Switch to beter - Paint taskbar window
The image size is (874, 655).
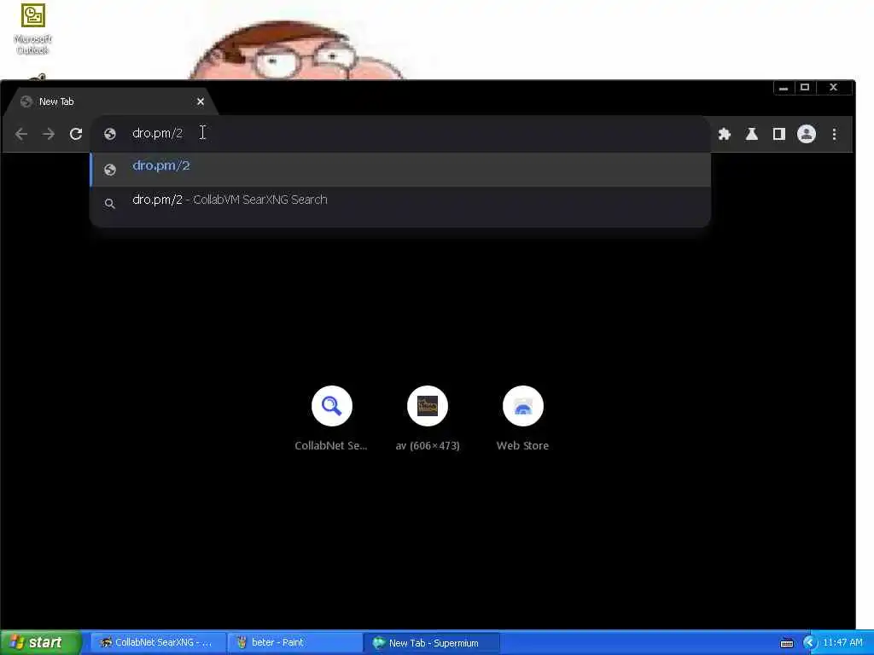coord(294,643)
